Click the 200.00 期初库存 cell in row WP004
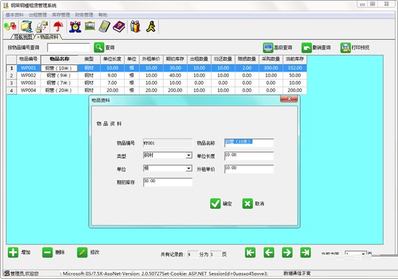This screenshot has width=398, height=279. tap(175, 90)
